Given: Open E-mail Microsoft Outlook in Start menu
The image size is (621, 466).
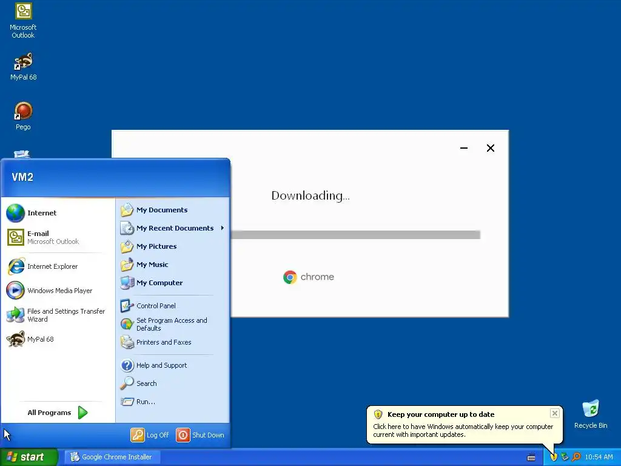Looking at the screenshot, I should (x=58, y=237).
